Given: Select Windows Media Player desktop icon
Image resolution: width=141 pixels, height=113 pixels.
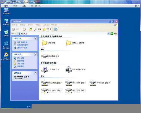Looking at the screenshot, I should point(6,56).
